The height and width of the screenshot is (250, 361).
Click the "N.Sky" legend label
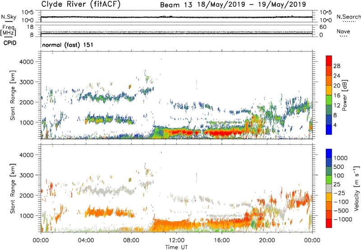(9, 17)
